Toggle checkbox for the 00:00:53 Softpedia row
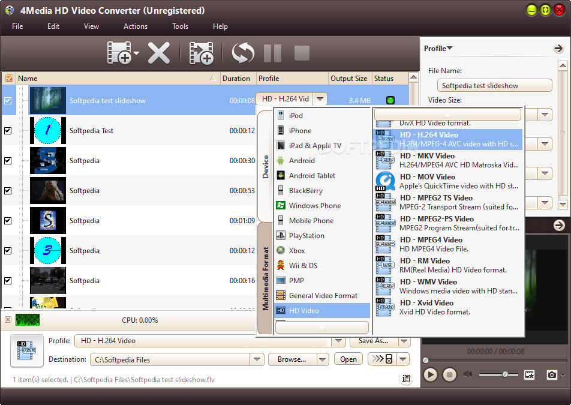This screenshot has width=571, height=405. pos(8,190)
